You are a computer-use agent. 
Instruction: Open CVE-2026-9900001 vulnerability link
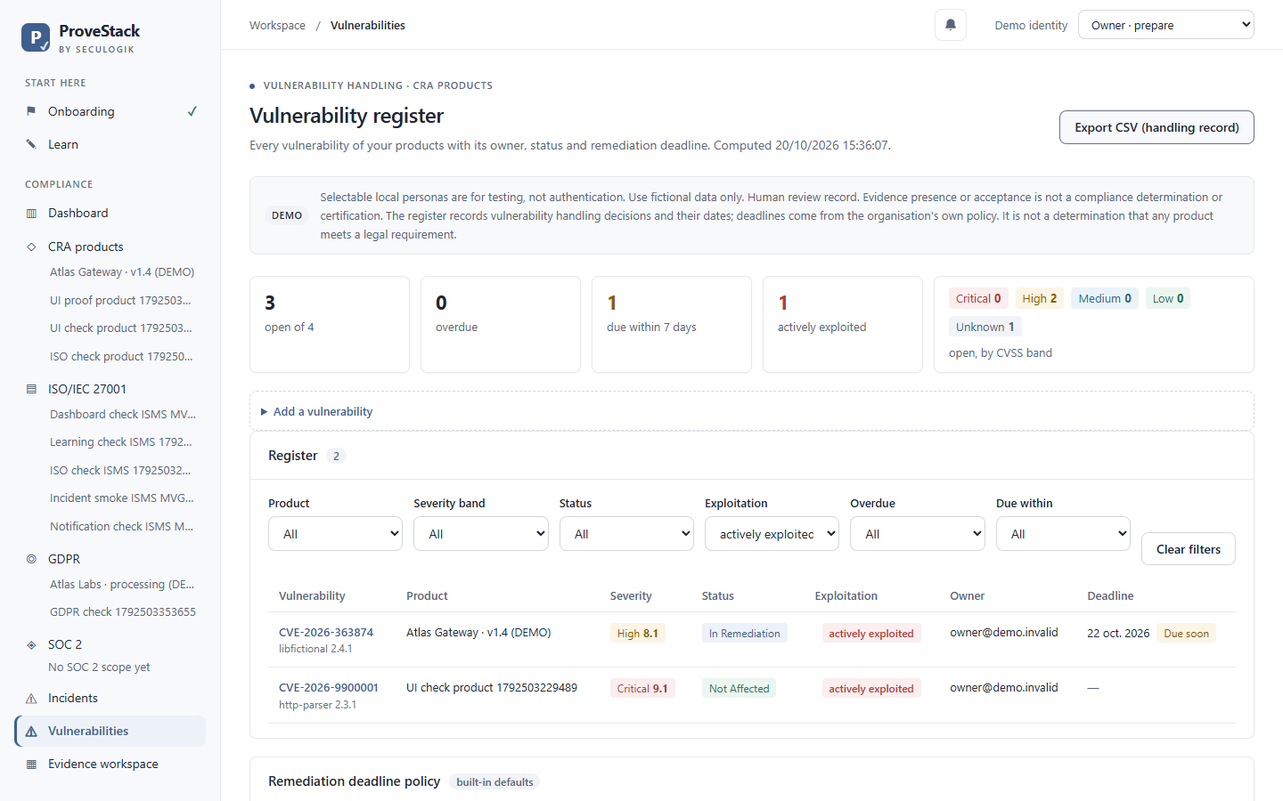(x=329, y=688)
